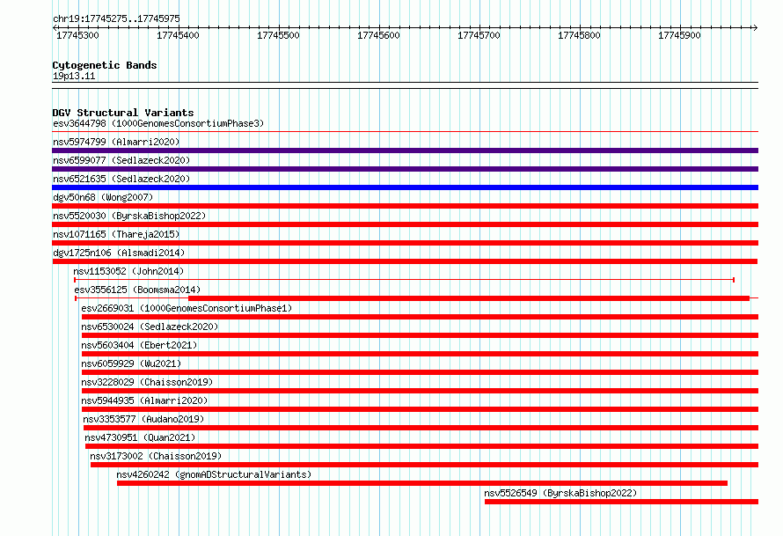Click the esv3644798 (1000GenomesConsortiumPhase3) label
Viewport: 783px width, 536px height.
[158, 123]
